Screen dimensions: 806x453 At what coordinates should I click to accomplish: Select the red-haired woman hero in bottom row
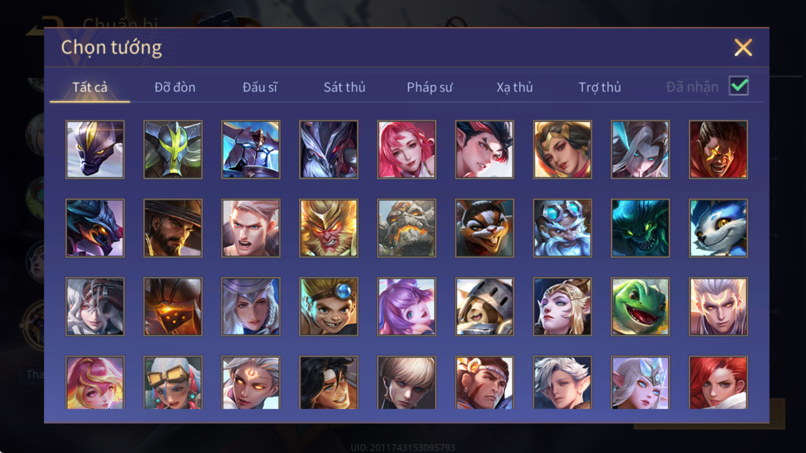718,383
